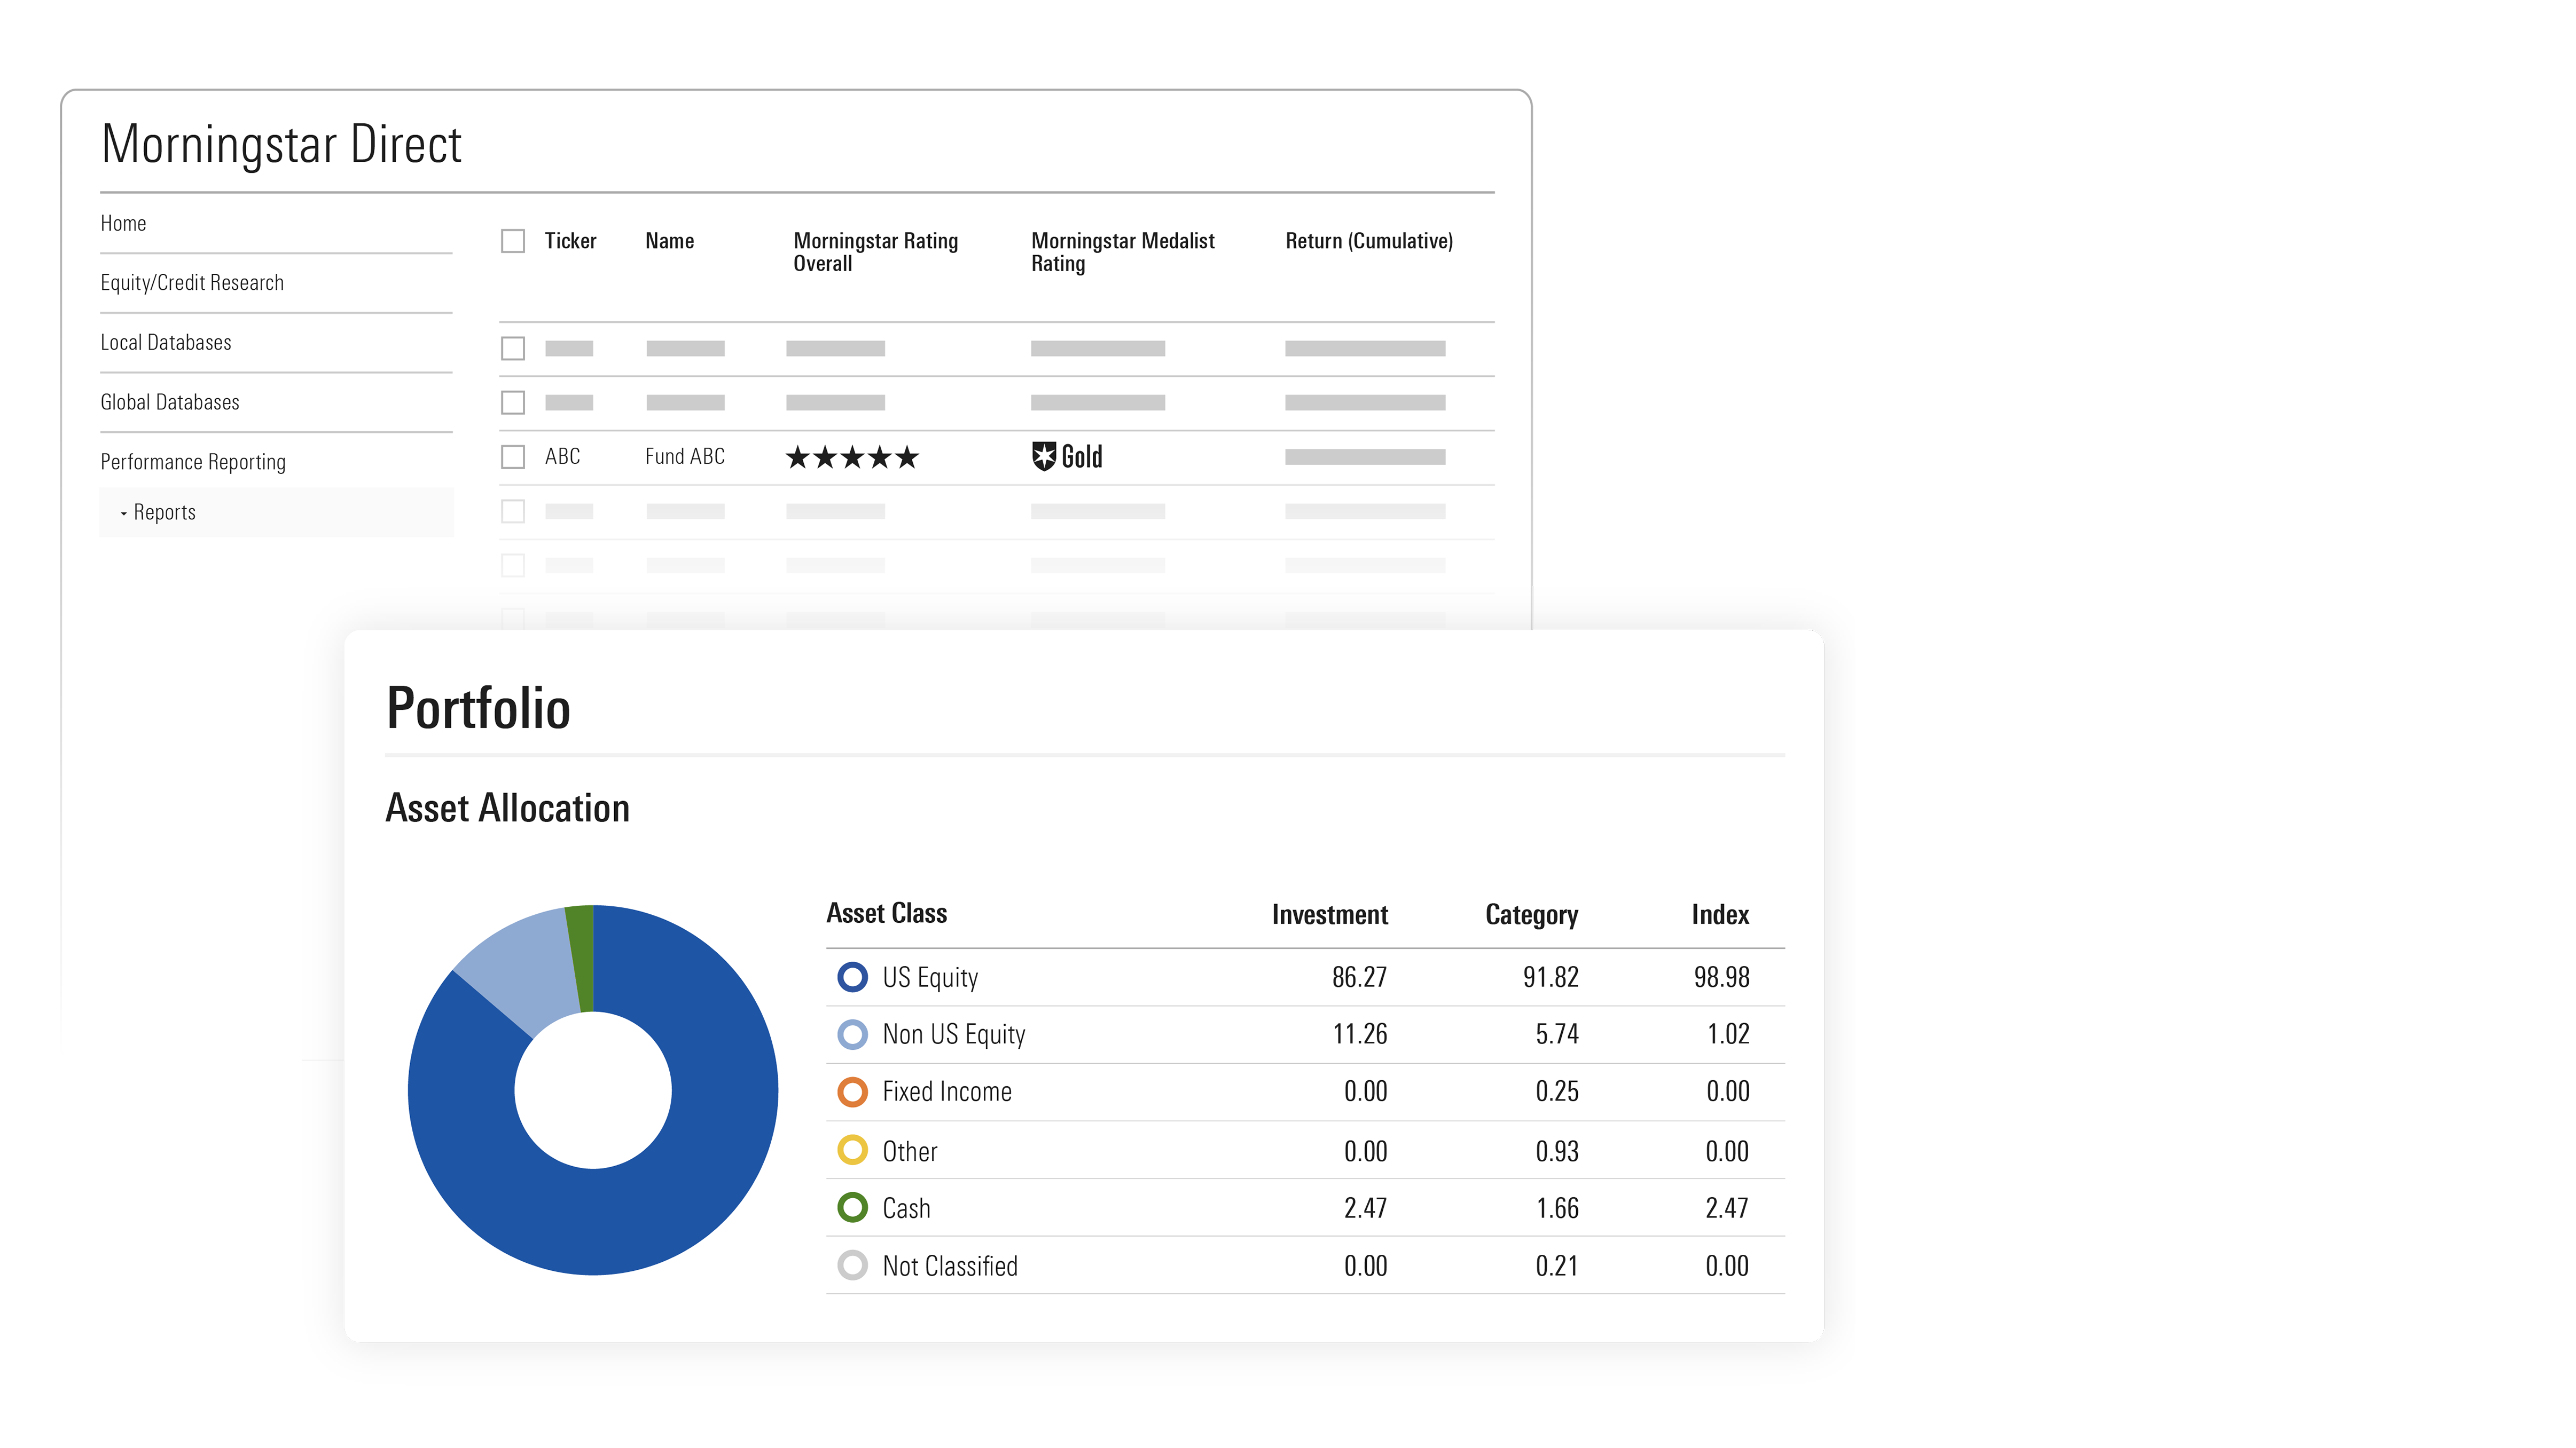The image size is (2576, 1448).
Task: Check the first row checkbox in list
Action: 513,348
